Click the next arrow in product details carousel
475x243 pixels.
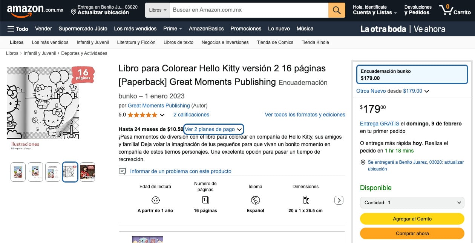339,200
